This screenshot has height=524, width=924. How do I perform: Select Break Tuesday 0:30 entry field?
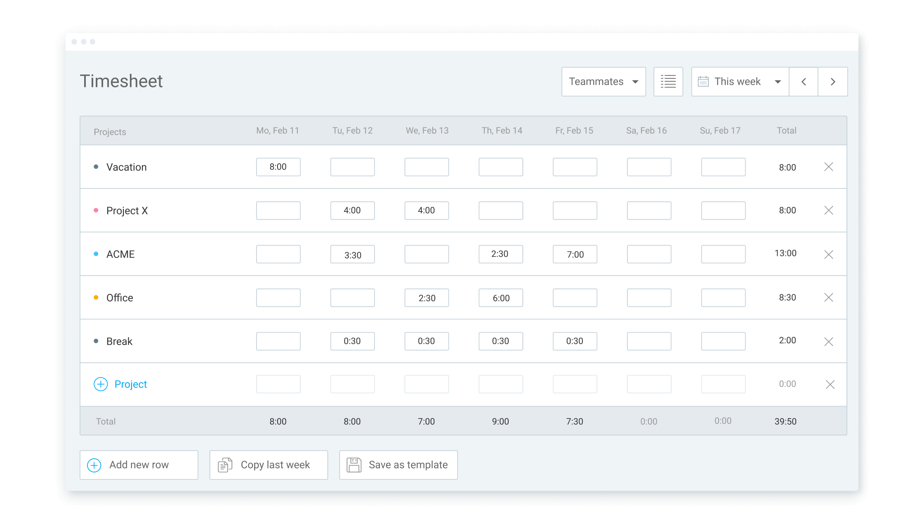point(352,341)
